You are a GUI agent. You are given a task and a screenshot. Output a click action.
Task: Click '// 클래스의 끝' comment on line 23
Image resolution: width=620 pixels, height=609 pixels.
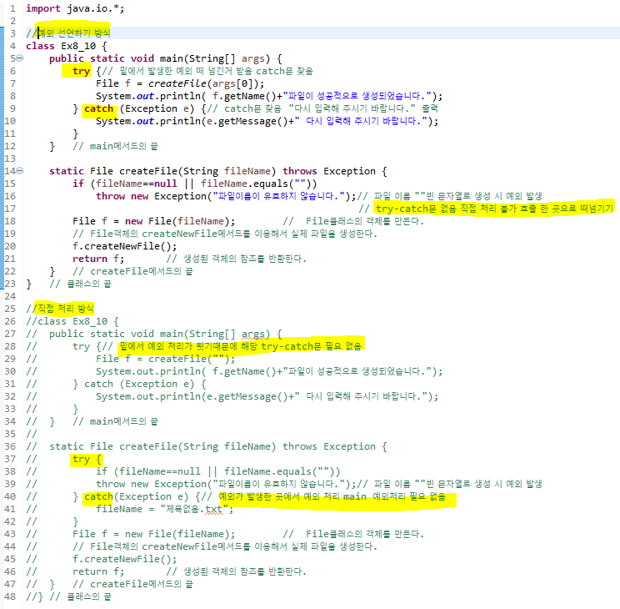tap(81, 284)
